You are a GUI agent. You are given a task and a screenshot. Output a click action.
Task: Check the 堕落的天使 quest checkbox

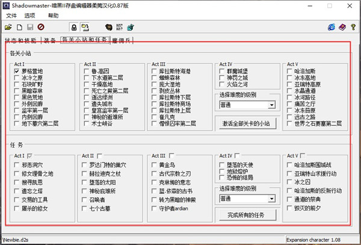222,165
